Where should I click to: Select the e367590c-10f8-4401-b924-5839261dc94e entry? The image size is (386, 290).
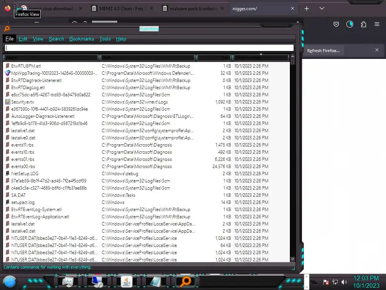pyautogui.click(x=49, y=109)
